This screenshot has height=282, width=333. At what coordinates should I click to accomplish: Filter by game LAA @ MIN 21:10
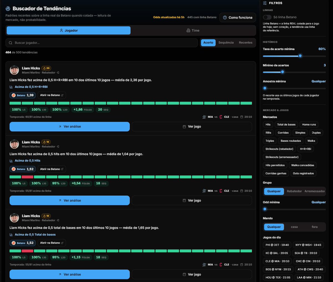click(309, 278)
